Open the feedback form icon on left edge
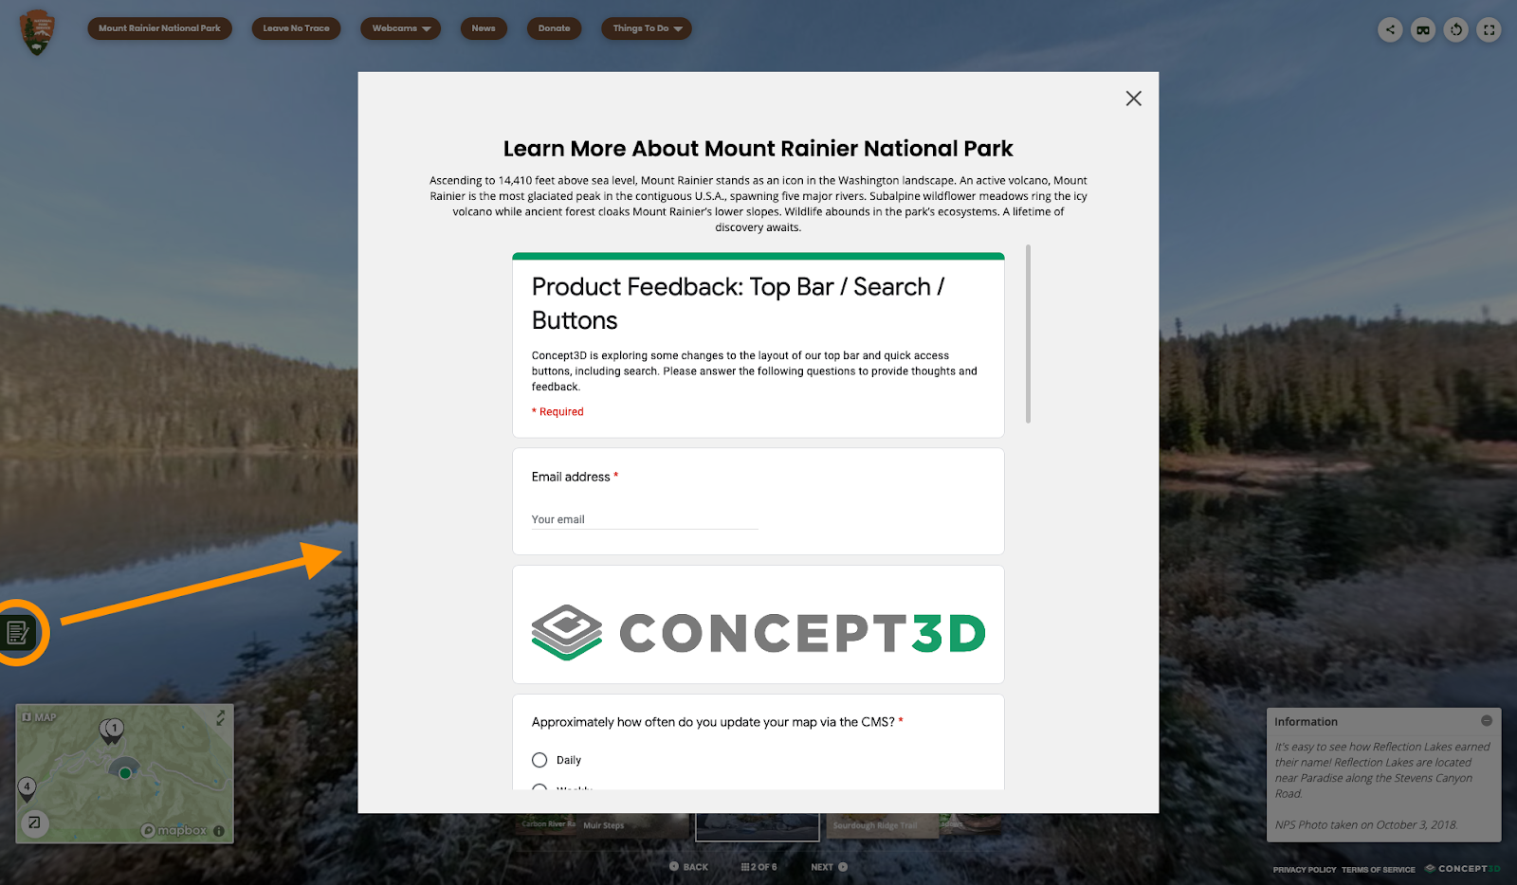 (18, 632)
